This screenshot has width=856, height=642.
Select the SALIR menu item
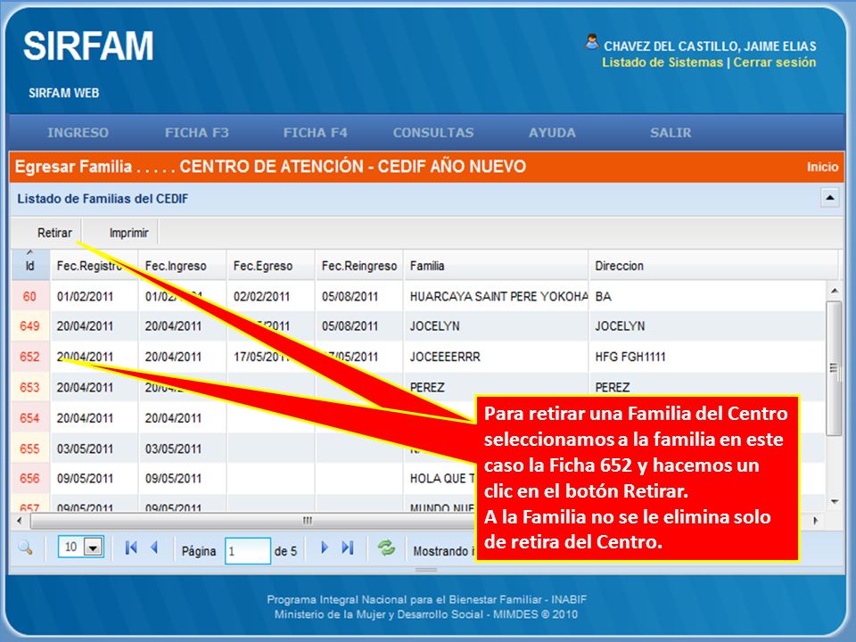(x=671, y=133)
